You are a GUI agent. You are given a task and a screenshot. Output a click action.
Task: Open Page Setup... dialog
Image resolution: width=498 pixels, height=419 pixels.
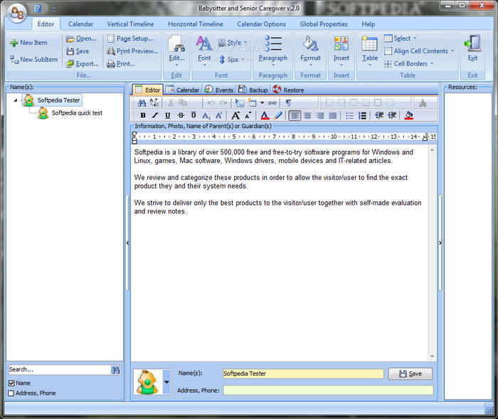(130, 38)
